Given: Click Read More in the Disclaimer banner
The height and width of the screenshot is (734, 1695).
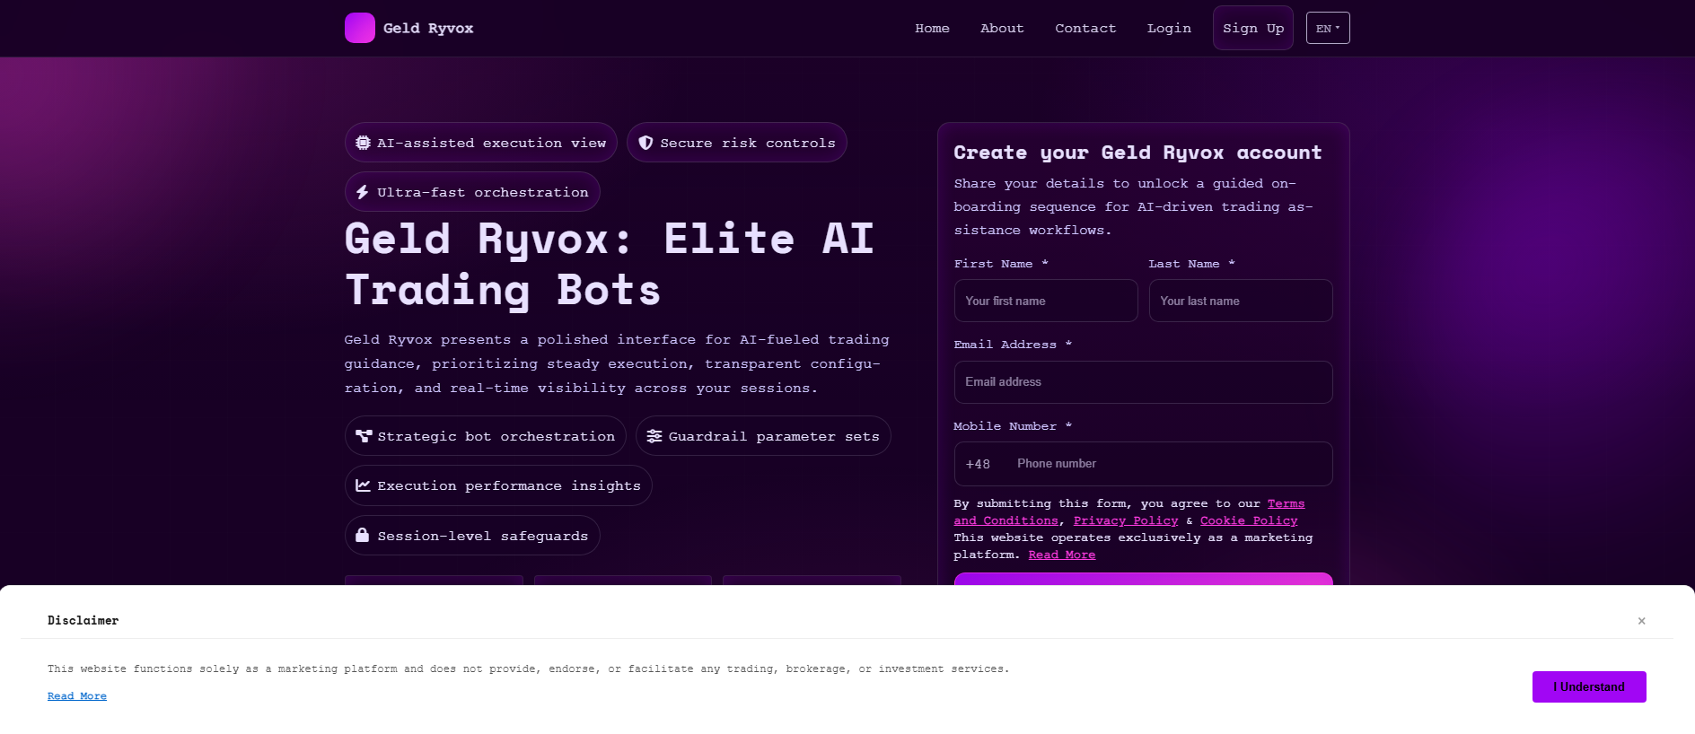Looking at the screenshot, I should coord(77,696).
